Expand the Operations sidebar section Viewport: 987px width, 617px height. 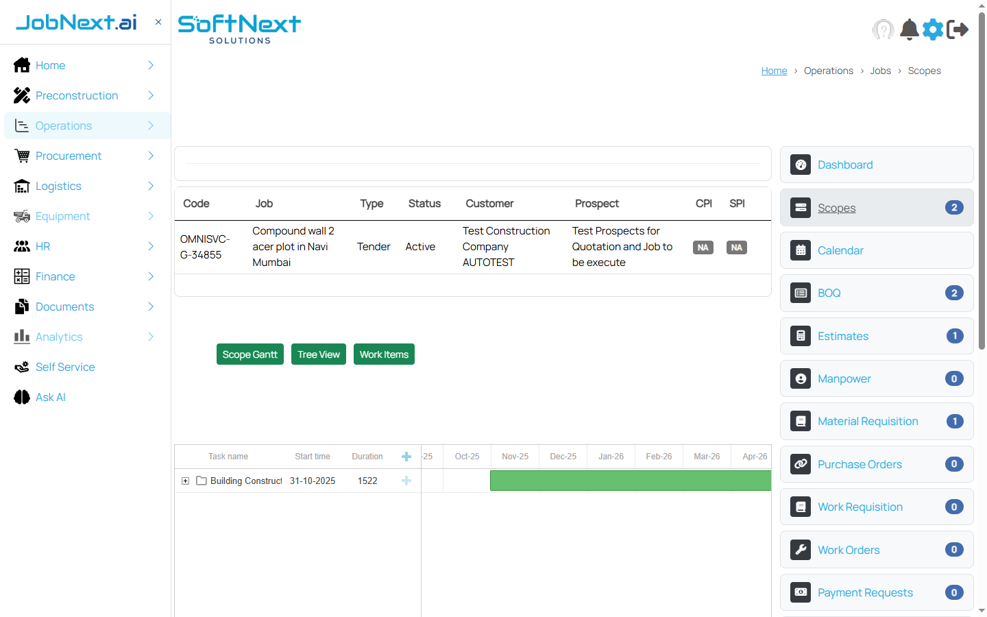150,125
